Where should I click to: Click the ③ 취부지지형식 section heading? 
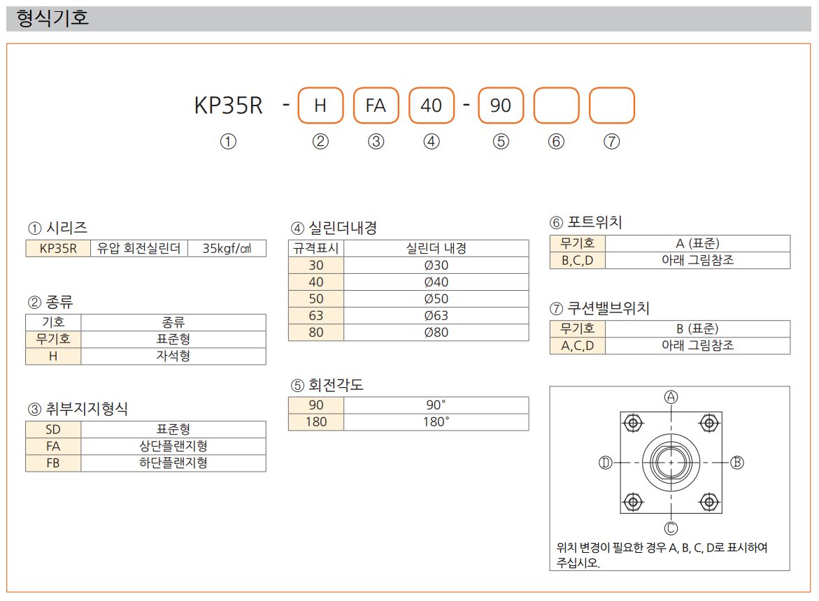tap(78, 409)
